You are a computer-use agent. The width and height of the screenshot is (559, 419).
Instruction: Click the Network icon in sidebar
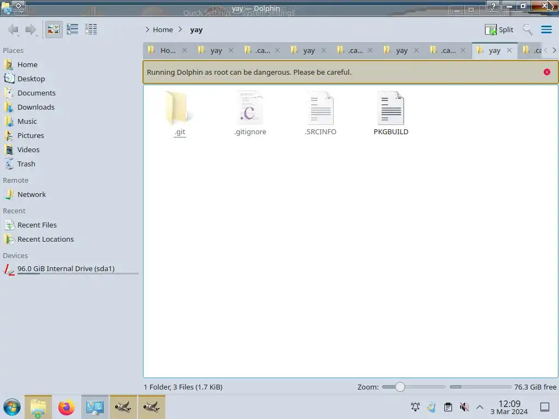(x=9, y=195)
